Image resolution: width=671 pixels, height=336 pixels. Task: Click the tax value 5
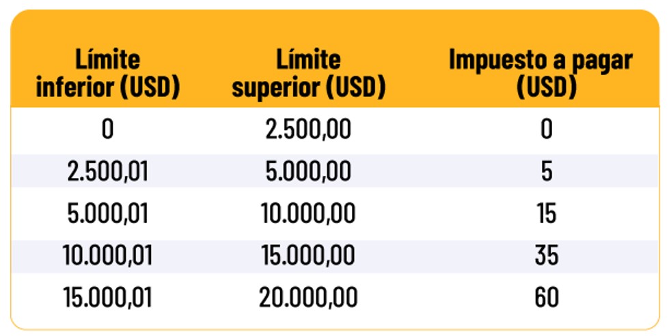tap(546, 172)
